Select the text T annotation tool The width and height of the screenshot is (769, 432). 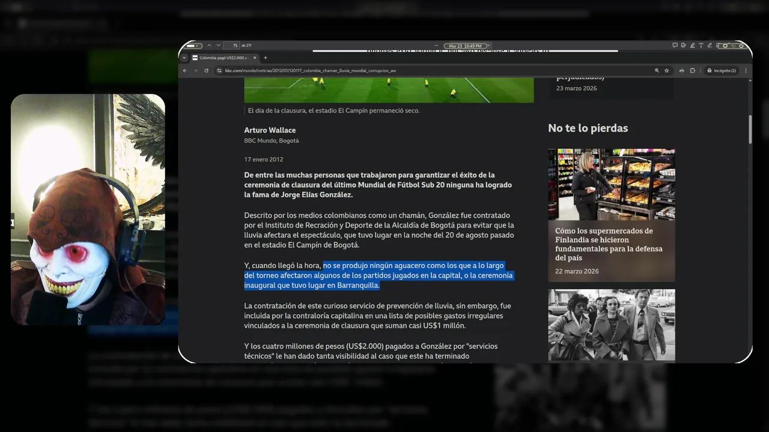tap(701, 46)
